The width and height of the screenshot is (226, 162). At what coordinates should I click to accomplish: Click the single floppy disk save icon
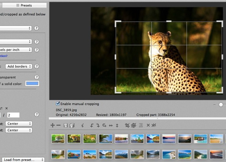point(65,125)
